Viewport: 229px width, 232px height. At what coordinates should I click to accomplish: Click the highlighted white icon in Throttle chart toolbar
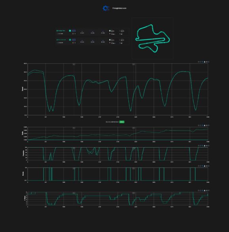coord(204,146)
